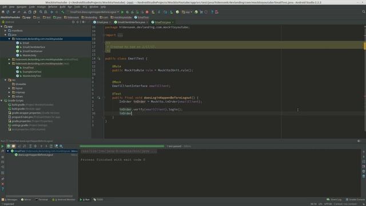Open the Terminal tool window button
Viewport: 366px width, 206px height.
coord(42,200)
